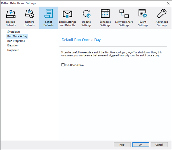Screen dimensions: 172x150
Task: Open the Elevation script option
Action: (13, 45)
